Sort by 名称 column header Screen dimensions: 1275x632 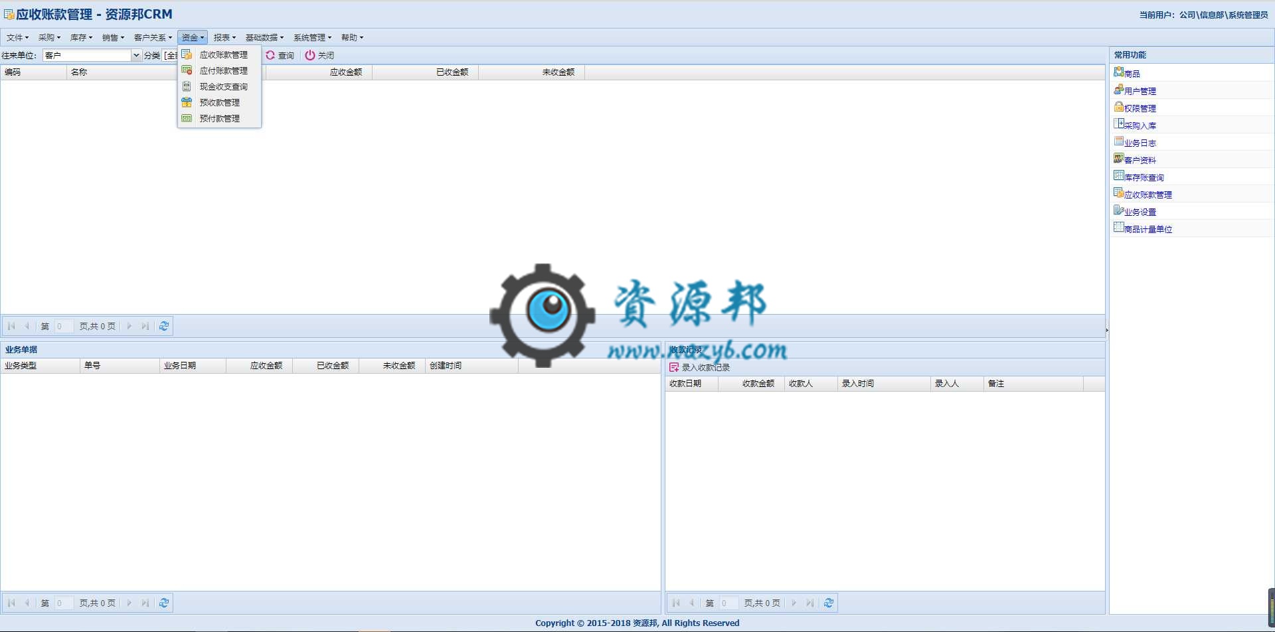tap(123, 72)
